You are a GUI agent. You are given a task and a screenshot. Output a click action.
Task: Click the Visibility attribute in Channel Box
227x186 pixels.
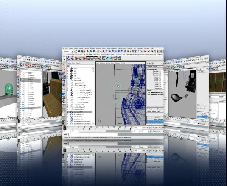pos(157,88)
